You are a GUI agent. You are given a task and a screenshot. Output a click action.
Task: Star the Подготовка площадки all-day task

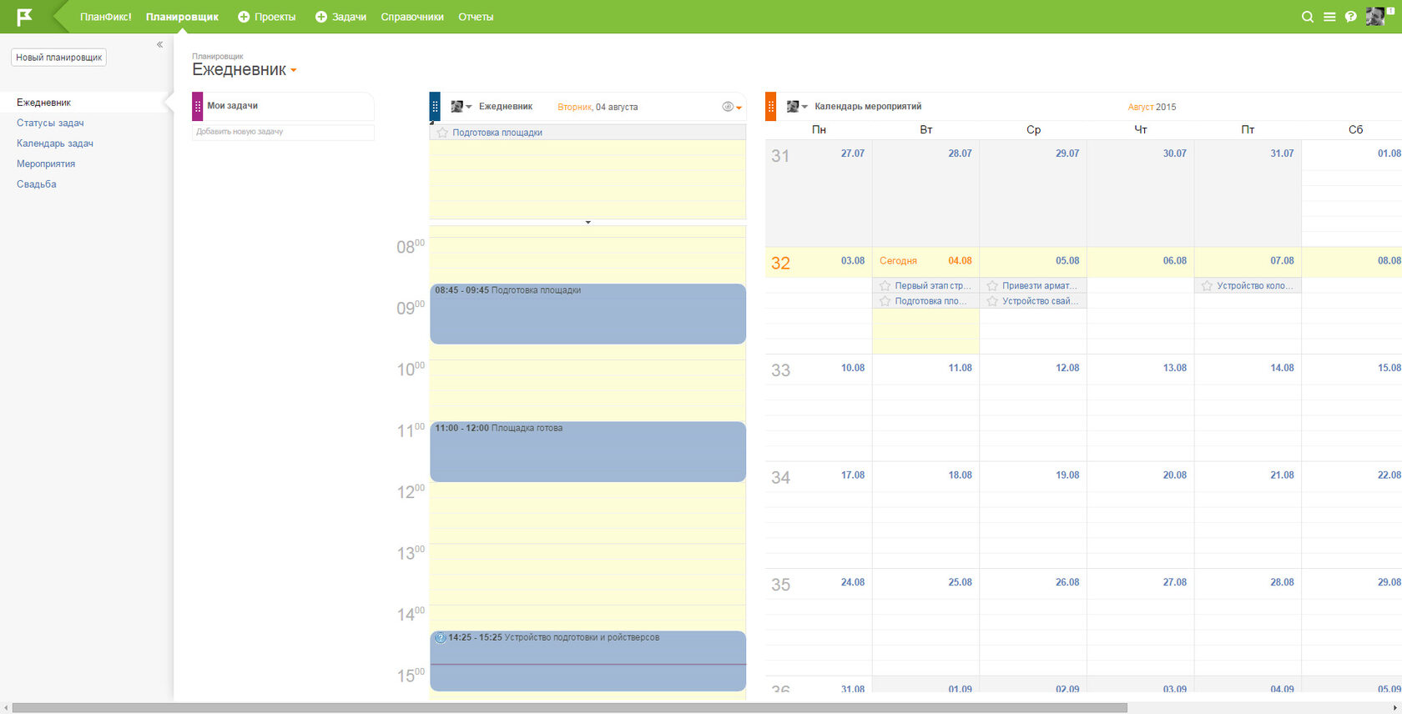[442, 133]
